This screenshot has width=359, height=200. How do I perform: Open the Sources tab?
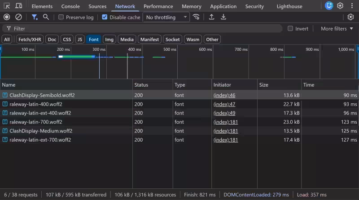coord(97,6)
